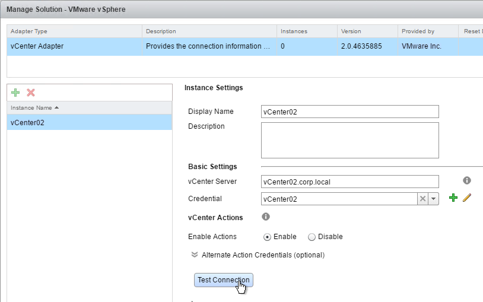Select vCenter02 in the instance list
Screen dimensions: 483x302
pos(89,123)
